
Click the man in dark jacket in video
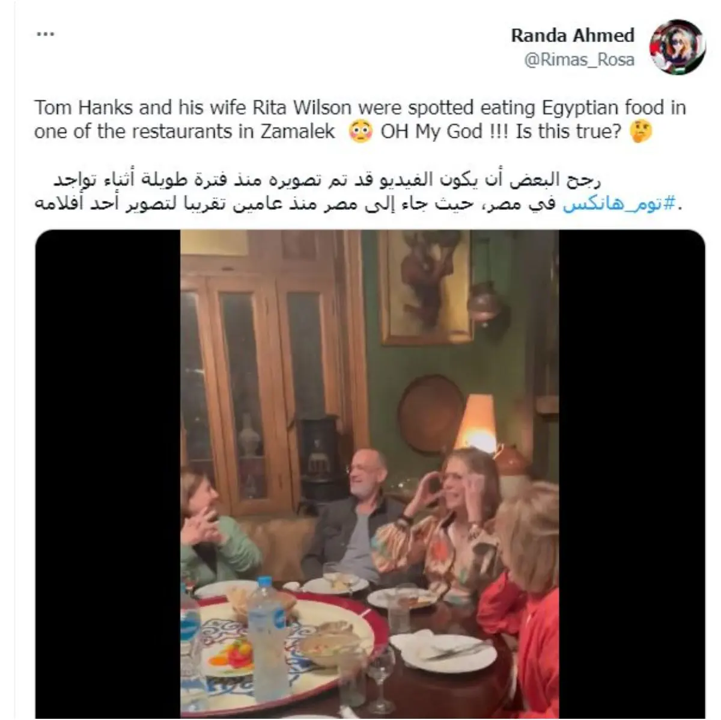[356, 517]
